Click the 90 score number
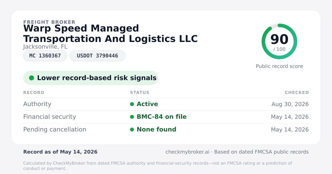The image size is (332, 174). [x=279, y=39]
